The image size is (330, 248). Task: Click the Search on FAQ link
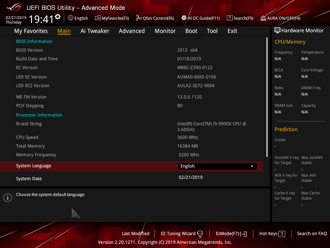pos(312,234)
